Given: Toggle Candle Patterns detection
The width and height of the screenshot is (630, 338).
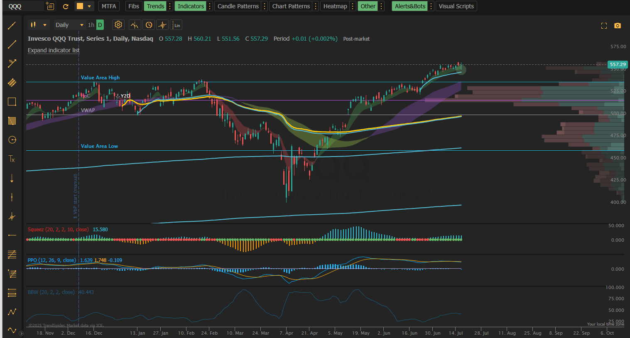Looking at the screenshot, I should 238,6.
